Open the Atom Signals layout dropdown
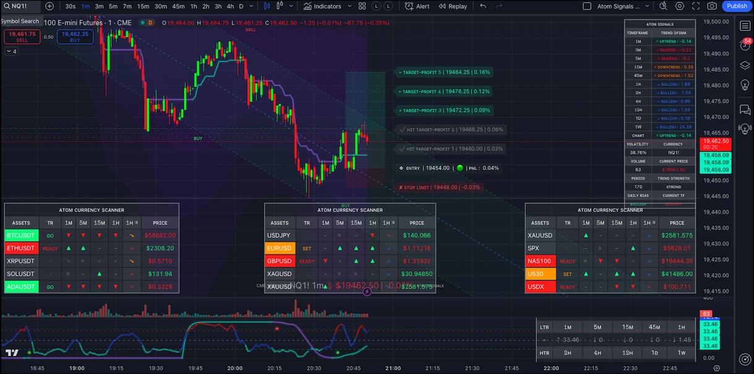754x374 pixels. (x=623, y=6)
